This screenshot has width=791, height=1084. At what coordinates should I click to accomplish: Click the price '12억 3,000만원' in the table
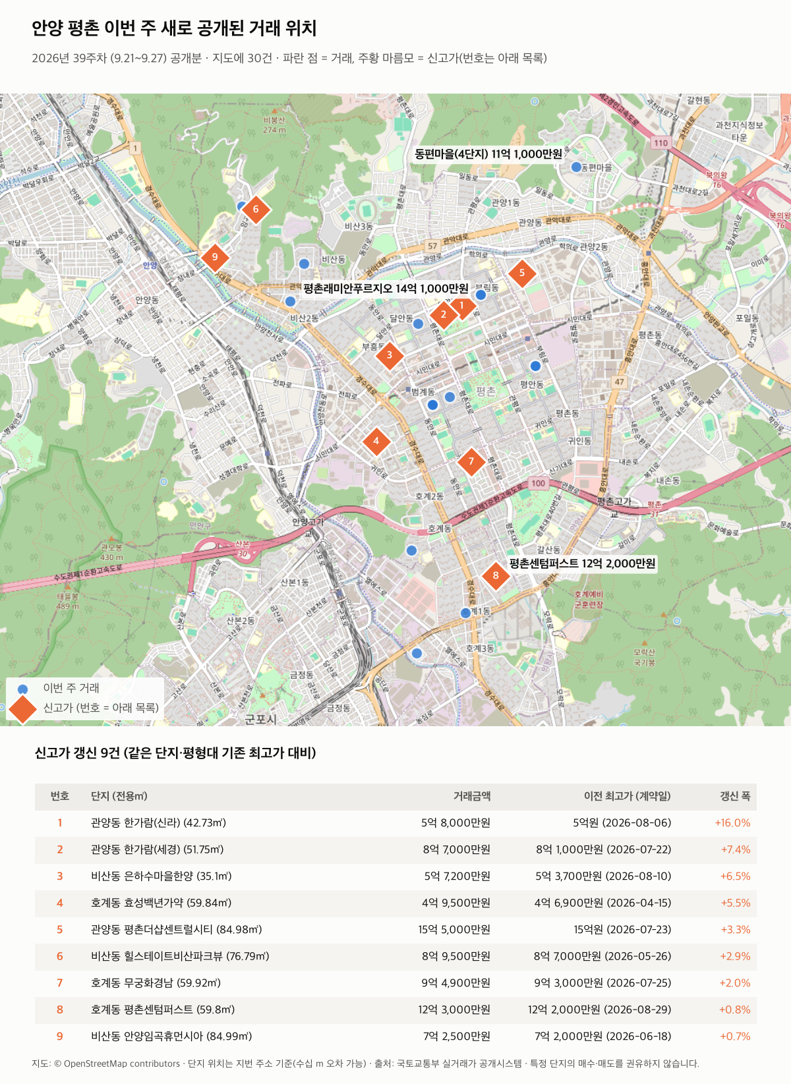click(454, 1010)
